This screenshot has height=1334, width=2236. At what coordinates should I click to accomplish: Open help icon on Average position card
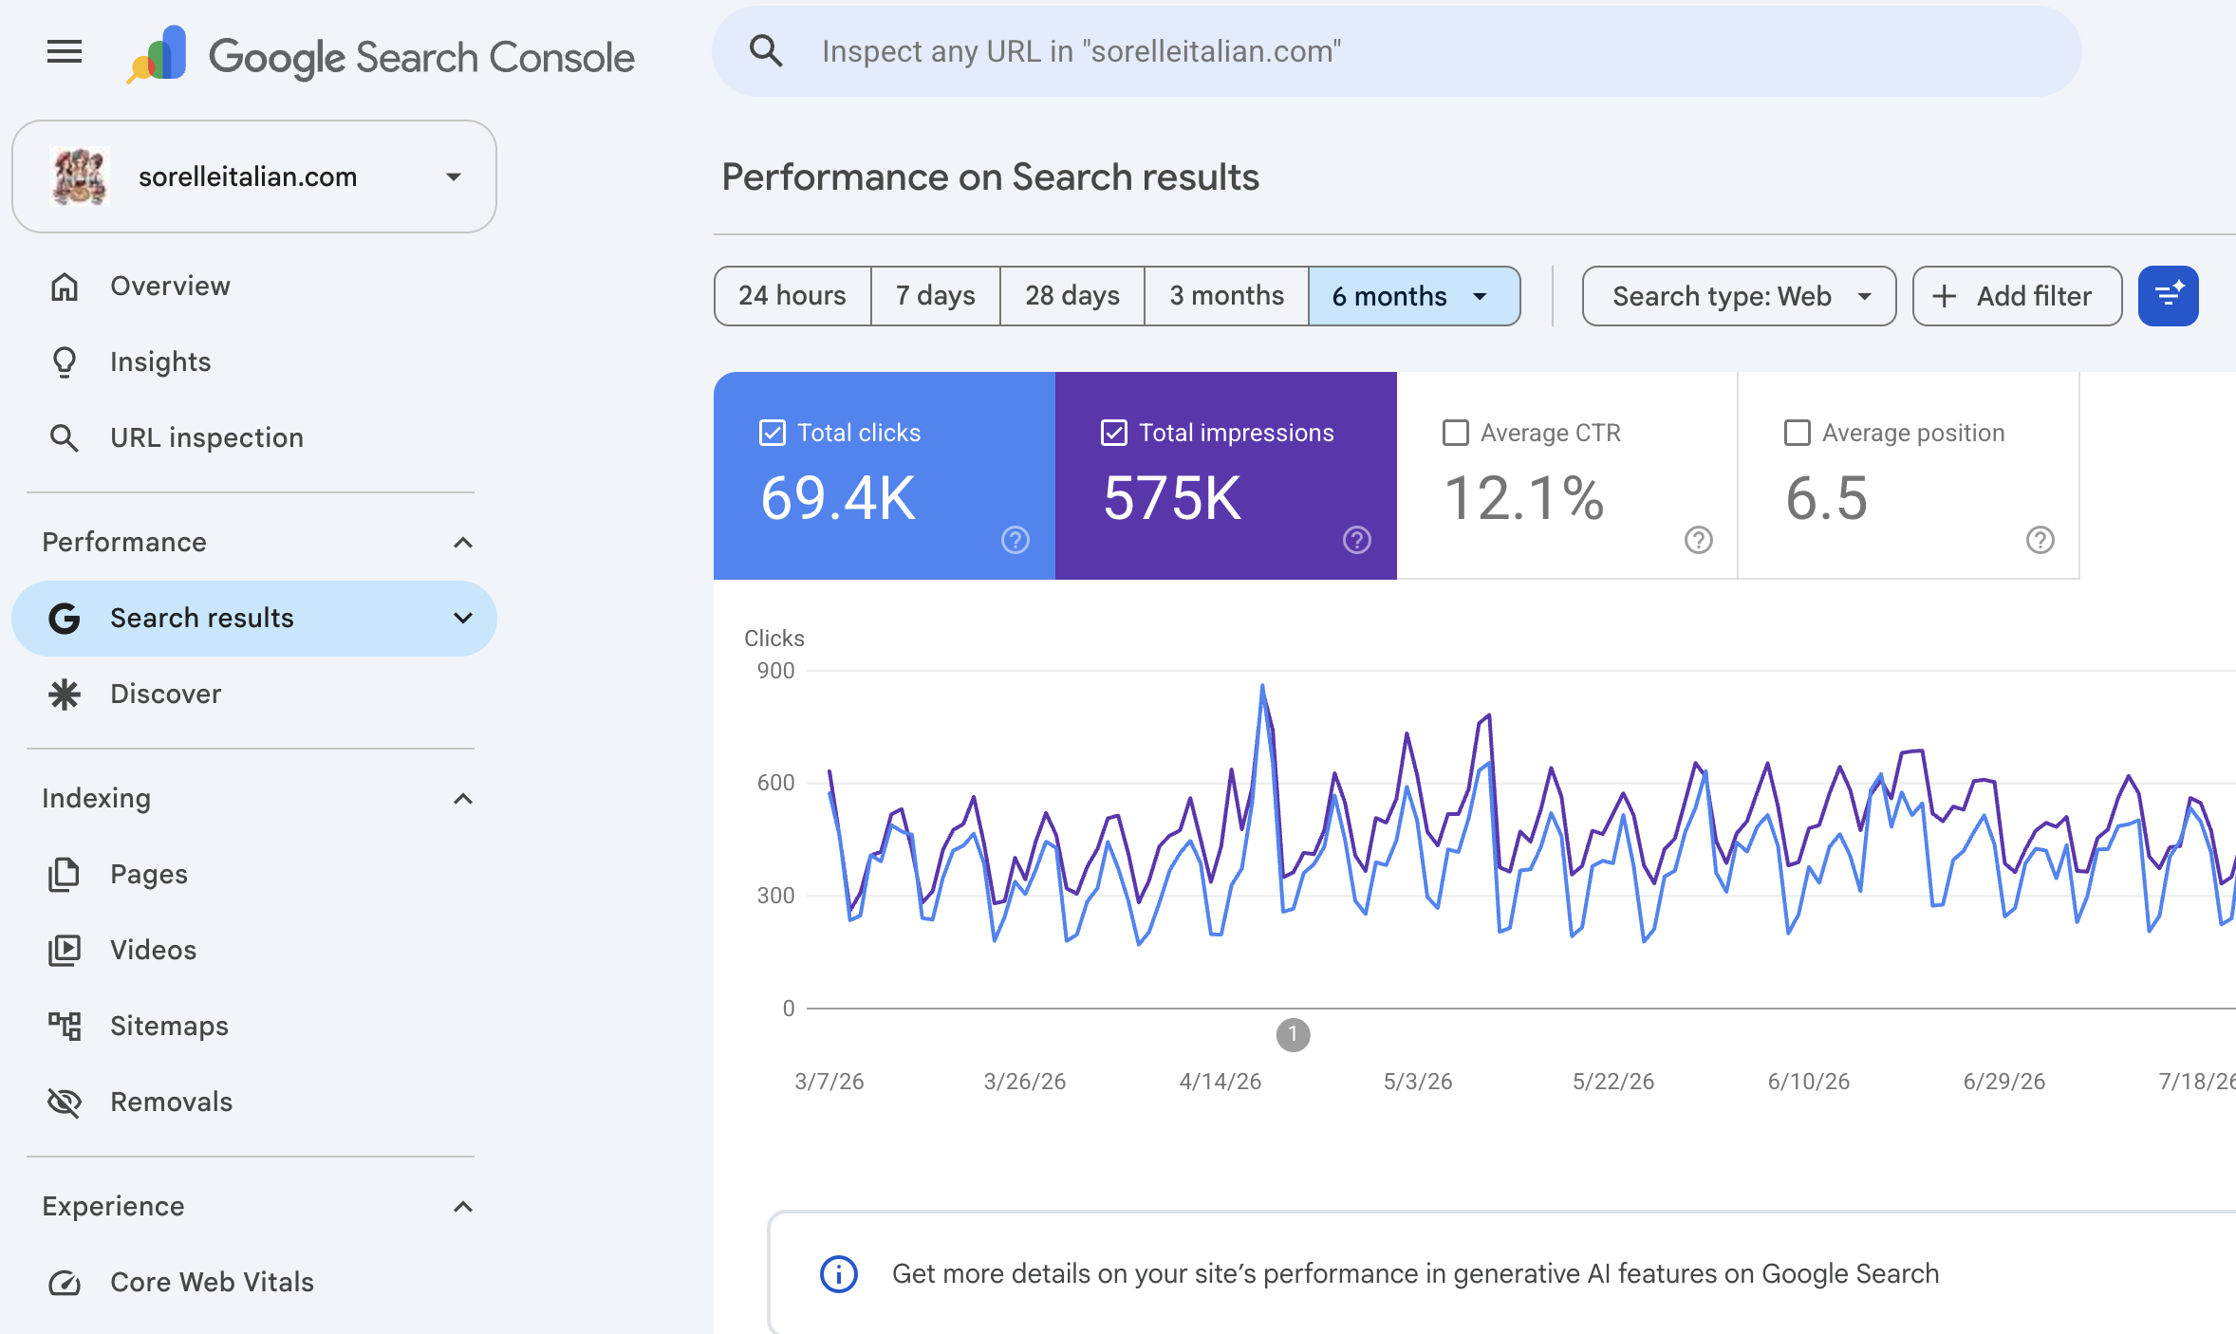[2040, 540]
